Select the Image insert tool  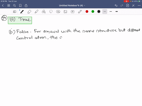pyautogui.click(x=65, y=12)
